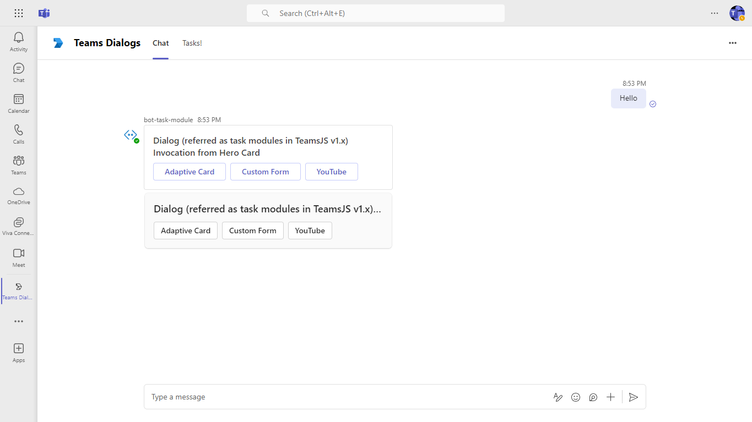Click the Microsoft Teams logo icon

pyautogui.click(x=44, y=13)
